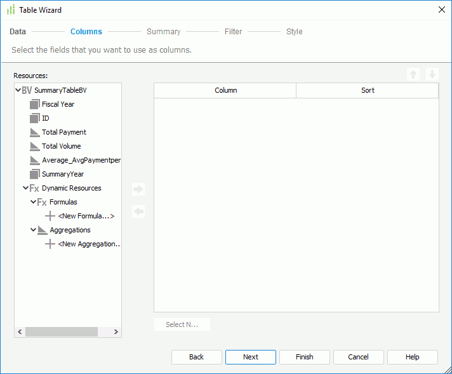Image resolution: width=452 pixels, height=374 pixels.
Task: Select the Total Payment aggregation icon
Action: click(34, 132)
